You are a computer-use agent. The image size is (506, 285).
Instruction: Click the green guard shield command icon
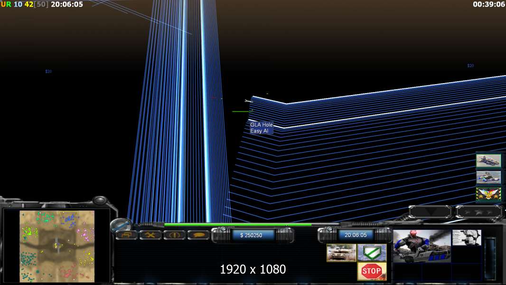[x=372, y=253]
